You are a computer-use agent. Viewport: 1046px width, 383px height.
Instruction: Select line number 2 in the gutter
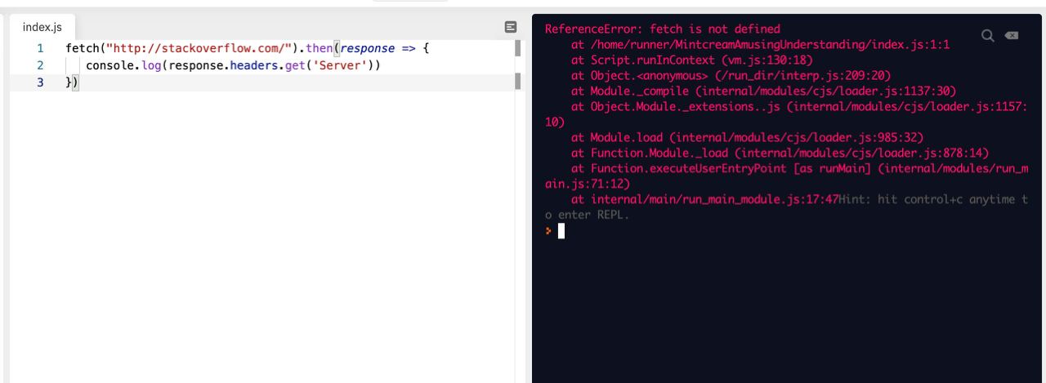pos(40,65)
